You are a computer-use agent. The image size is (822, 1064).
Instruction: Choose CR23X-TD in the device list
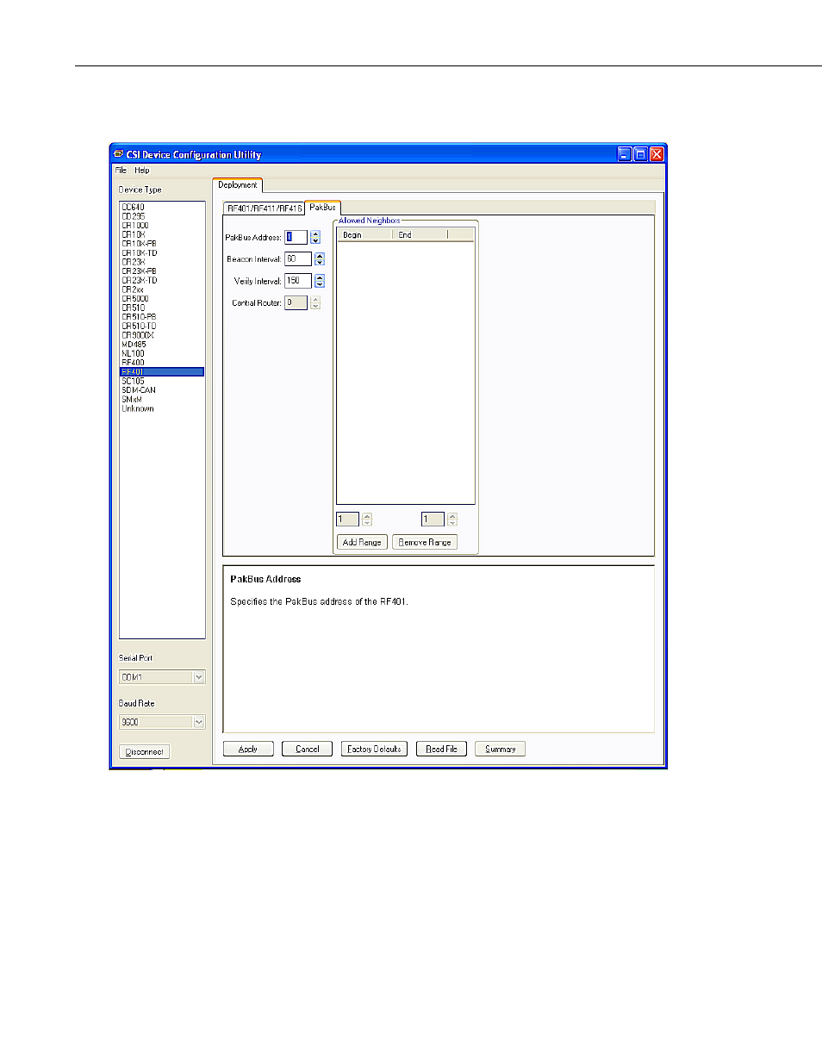point(139,281)
